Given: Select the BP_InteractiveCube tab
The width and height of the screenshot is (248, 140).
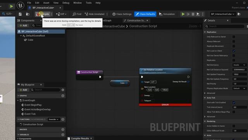Looking at the screenshot, I should click(x=43, y=8).
